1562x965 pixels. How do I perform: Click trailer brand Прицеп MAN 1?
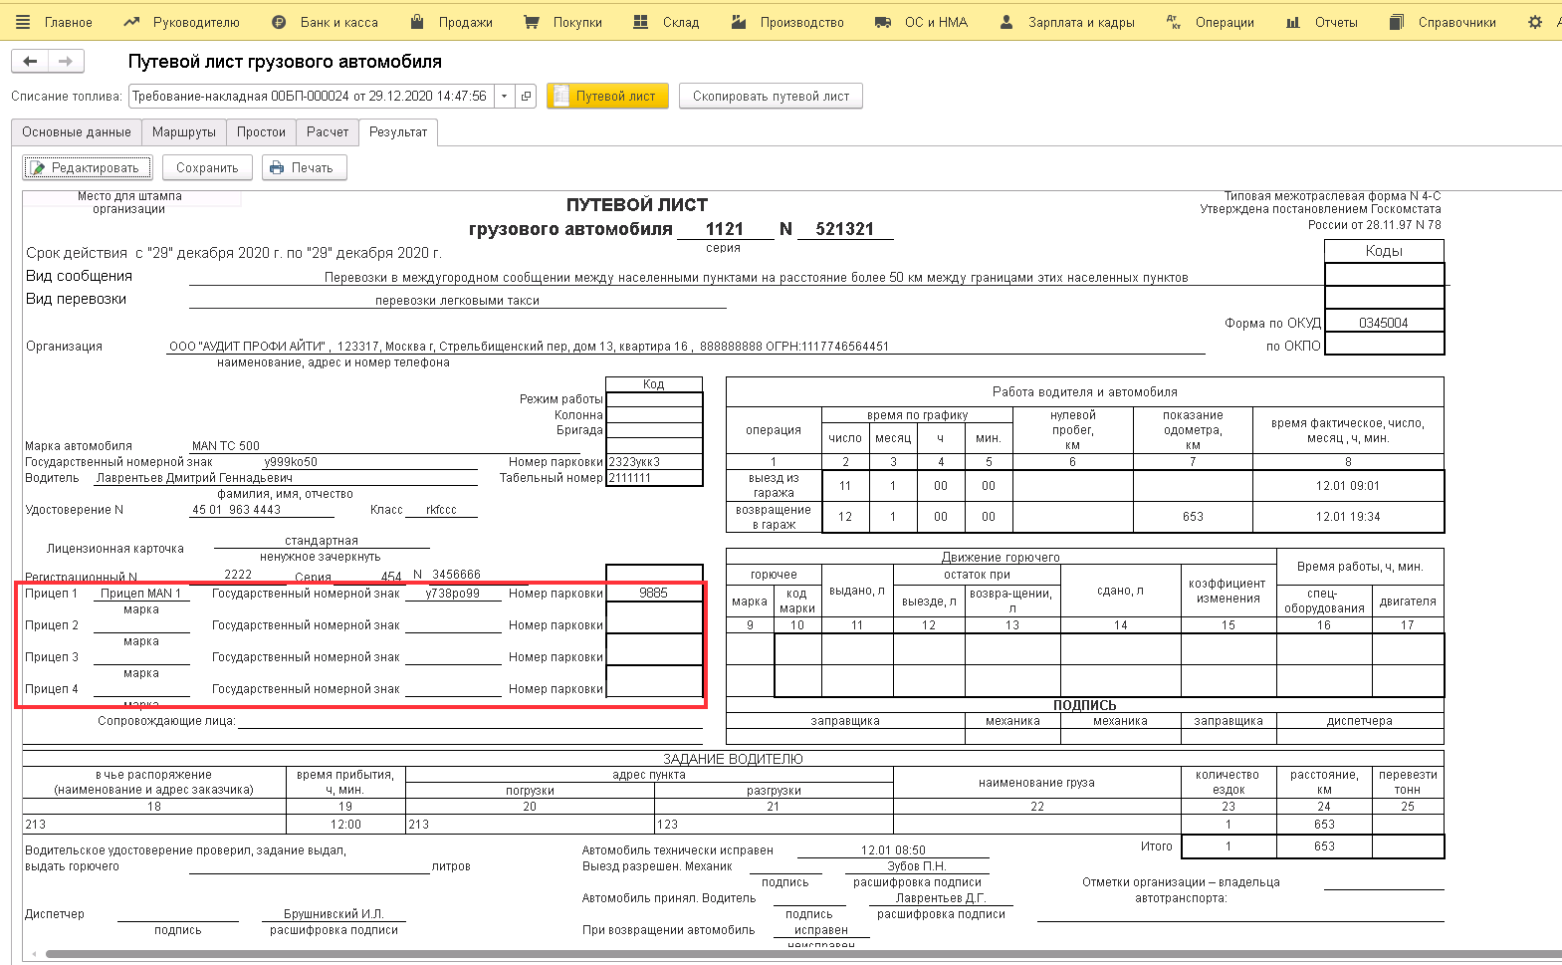140,594
